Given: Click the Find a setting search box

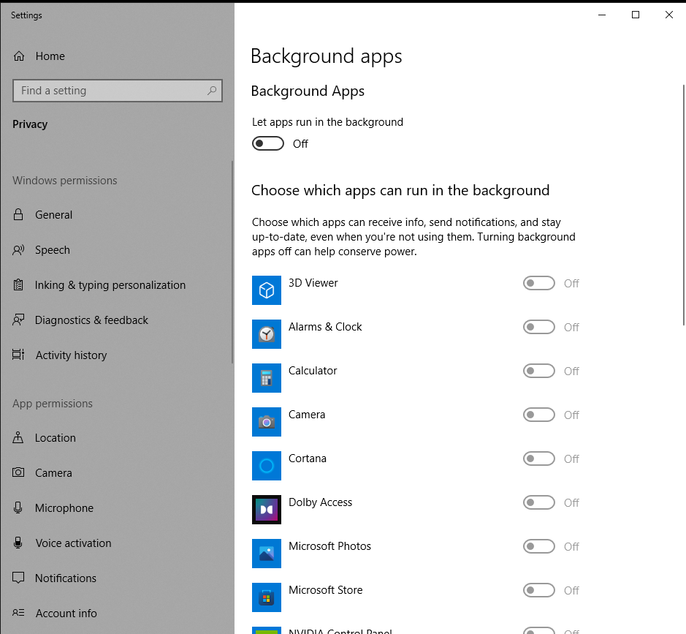Looking at the screenshot, I should click(110, 91).
